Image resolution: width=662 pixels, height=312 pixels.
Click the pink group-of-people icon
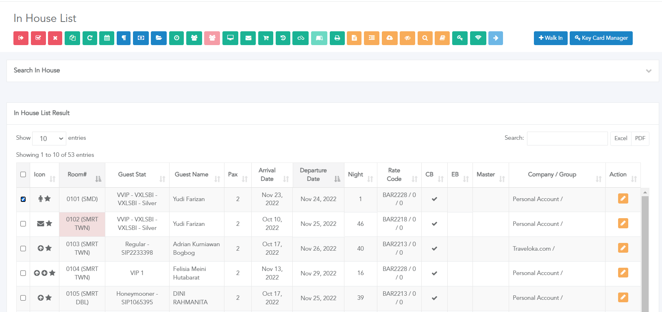click(x=212, y=38)
